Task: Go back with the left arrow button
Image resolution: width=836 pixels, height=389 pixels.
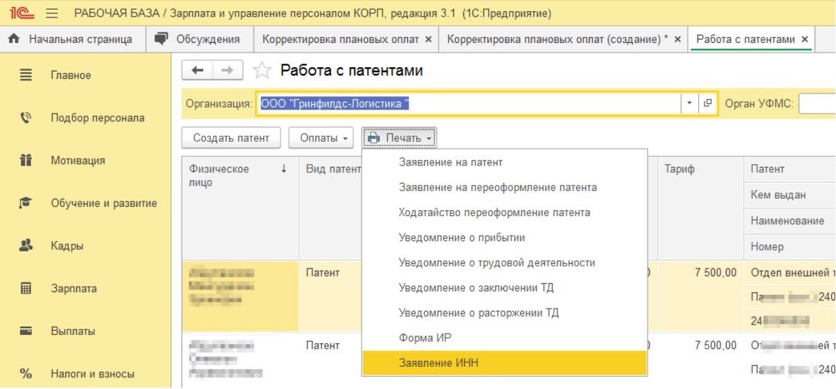Action: click(197, 71)
